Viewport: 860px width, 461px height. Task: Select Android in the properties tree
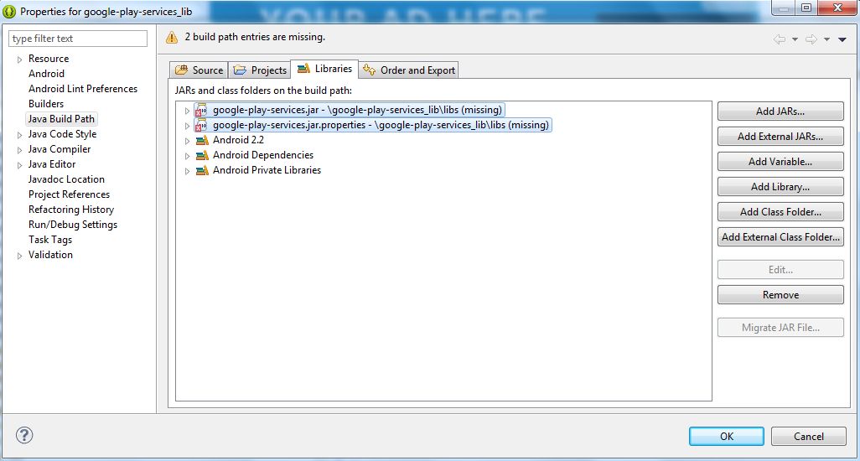point(46,74)
